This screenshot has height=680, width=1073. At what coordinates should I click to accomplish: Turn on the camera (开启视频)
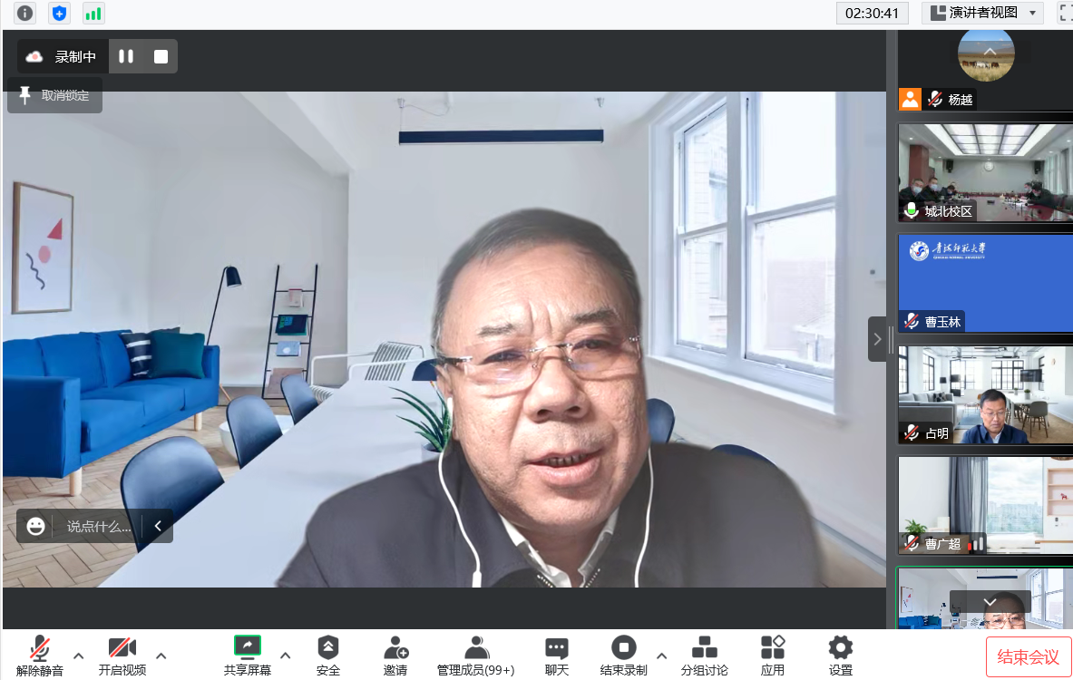click(122, 655)
